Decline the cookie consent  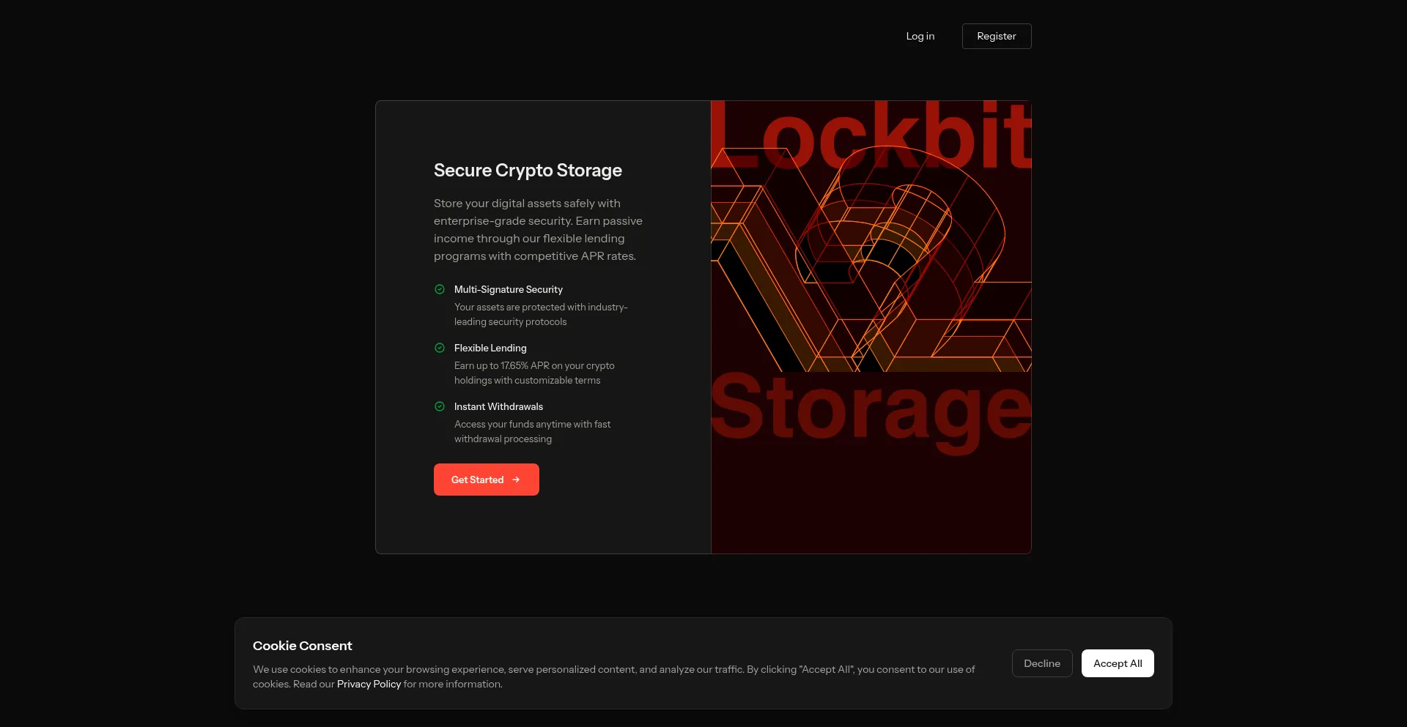1041,663
